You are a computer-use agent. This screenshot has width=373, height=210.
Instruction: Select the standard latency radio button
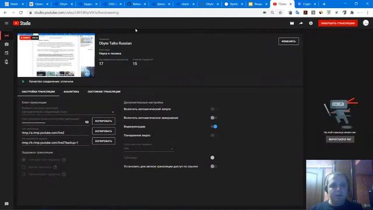click(x=23, y=160)
